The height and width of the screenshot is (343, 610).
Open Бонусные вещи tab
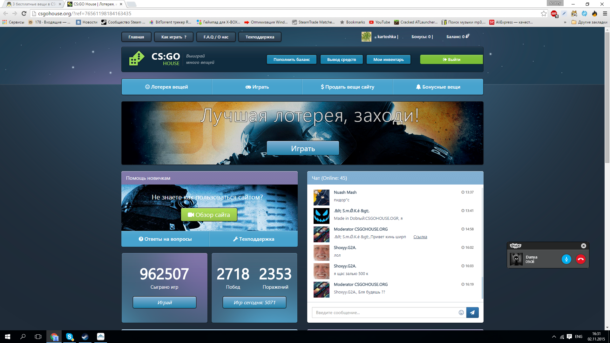click(438, 87)
